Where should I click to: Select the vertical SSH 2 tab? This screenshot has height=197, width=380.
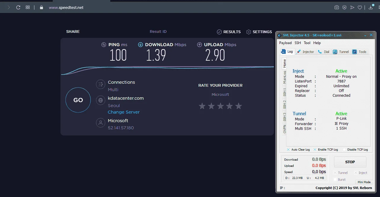(284, 104)
